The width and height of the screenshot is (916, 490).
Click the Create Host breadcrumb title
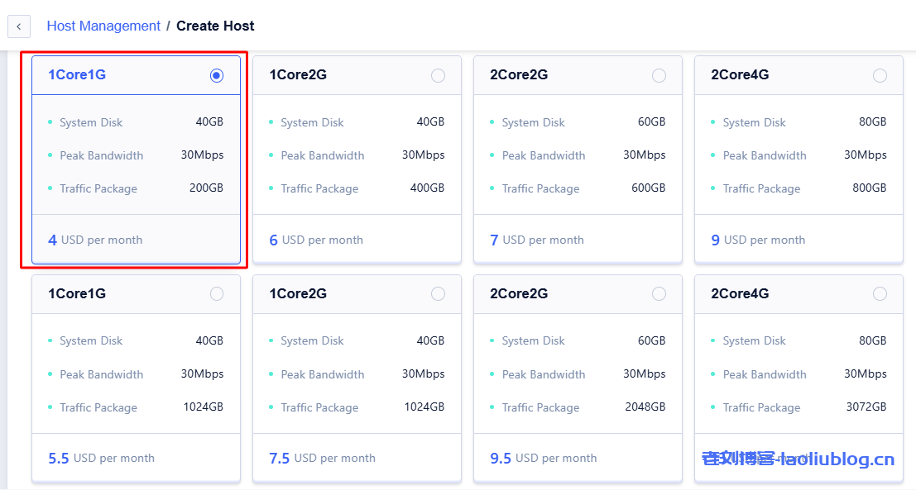click(215, 26)
